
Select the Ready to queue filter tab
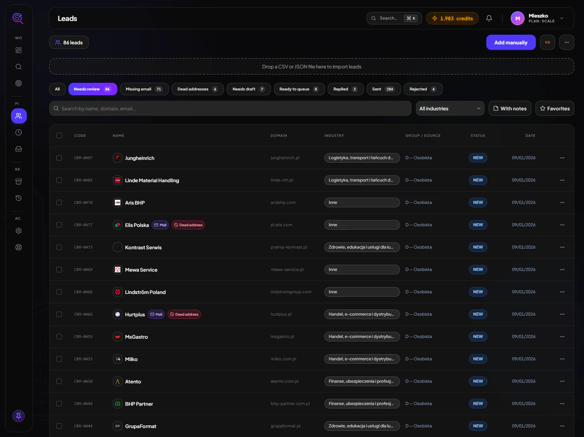pyautogui.click(x=299, y=89)
